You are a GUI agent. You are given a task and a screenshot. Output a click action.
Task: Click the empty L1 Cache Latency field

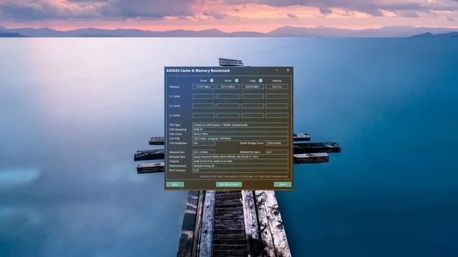[277, 96]
